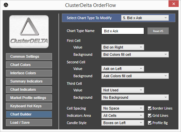Go to Market Profile settings

pyautogui.click(x=29, y=98)
